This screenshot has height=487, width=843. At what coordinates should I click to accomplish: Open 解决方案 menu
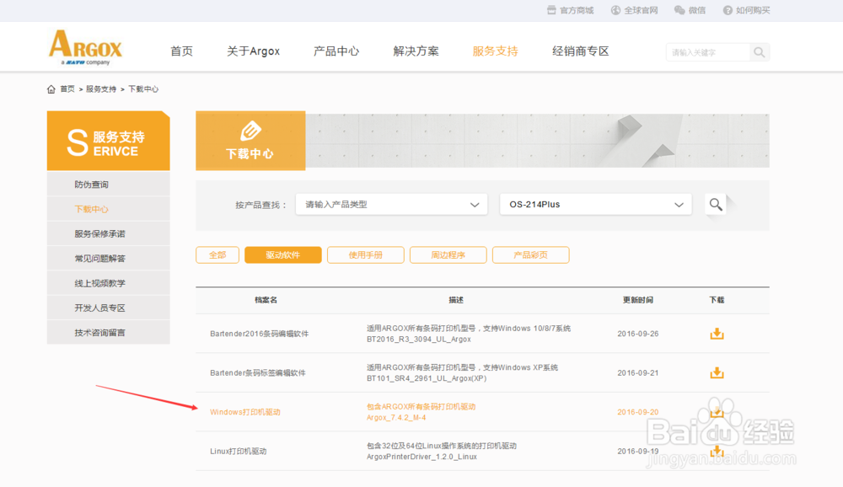click(416, 51)
